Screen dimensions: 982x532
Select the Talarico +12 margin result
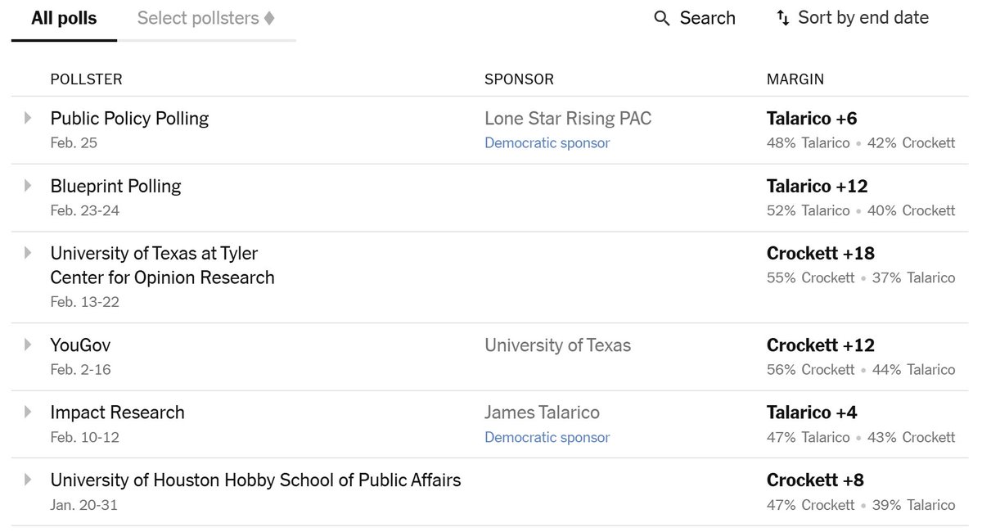817,186
